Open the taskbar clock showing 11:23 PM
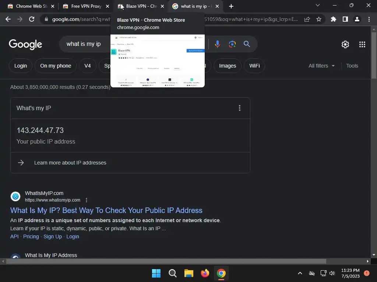The width and height of the screenshot is (377, 282). pos(350,273)
